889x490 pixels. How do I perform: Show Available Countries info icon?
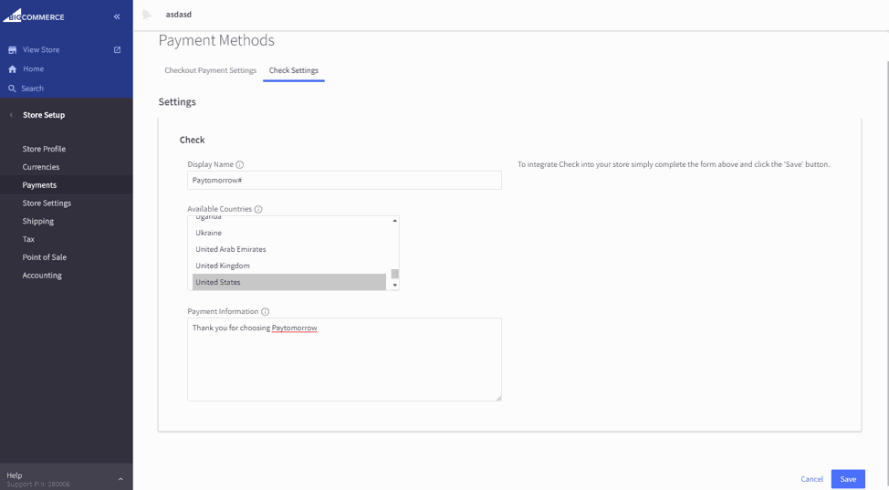click(x=258, y=209)
